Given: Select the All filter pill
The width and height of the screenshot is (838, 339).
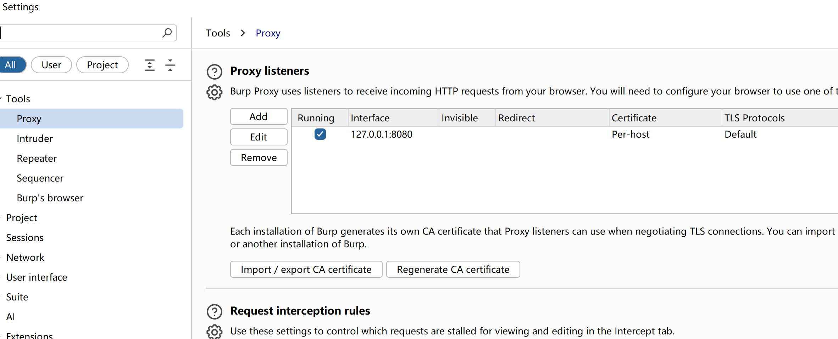Looking at the screenshot, I should pos(11,65).
